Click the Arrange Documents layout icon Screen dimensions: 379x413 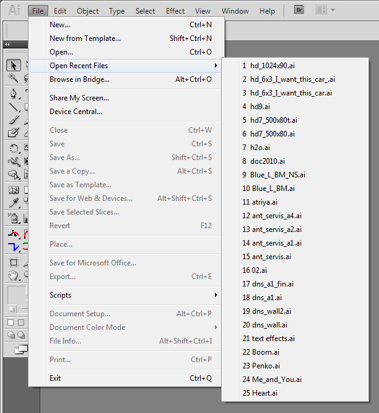coord(321,10)
